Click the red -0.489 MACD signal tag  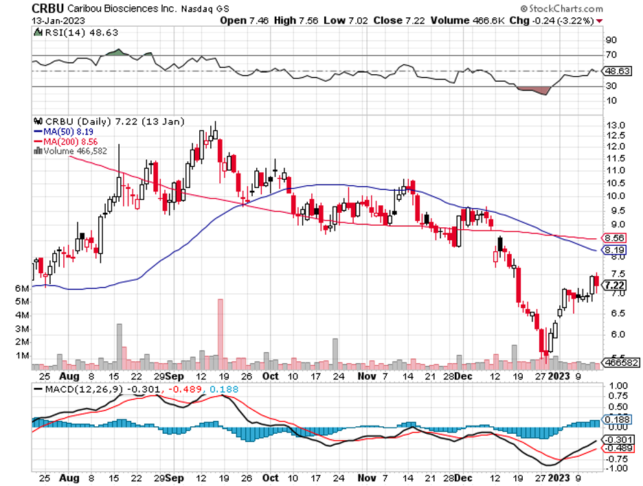[x=613, y=448]
